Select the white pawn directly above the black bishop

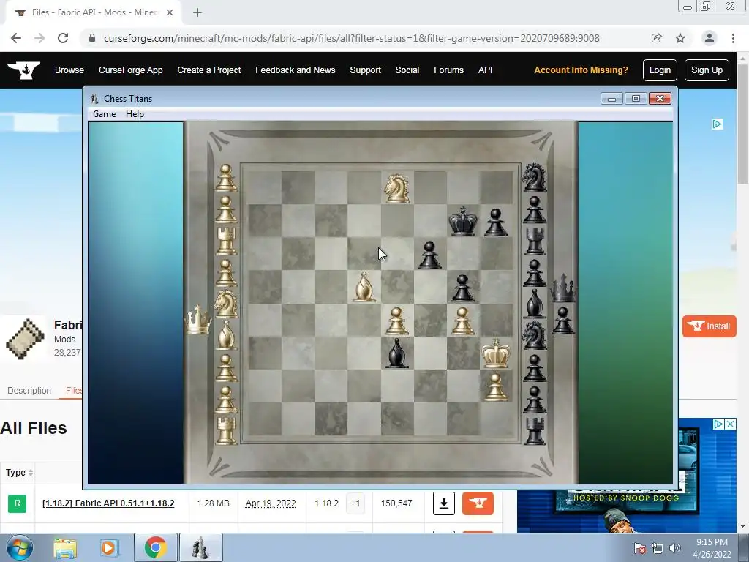click(x=397, y=321)
